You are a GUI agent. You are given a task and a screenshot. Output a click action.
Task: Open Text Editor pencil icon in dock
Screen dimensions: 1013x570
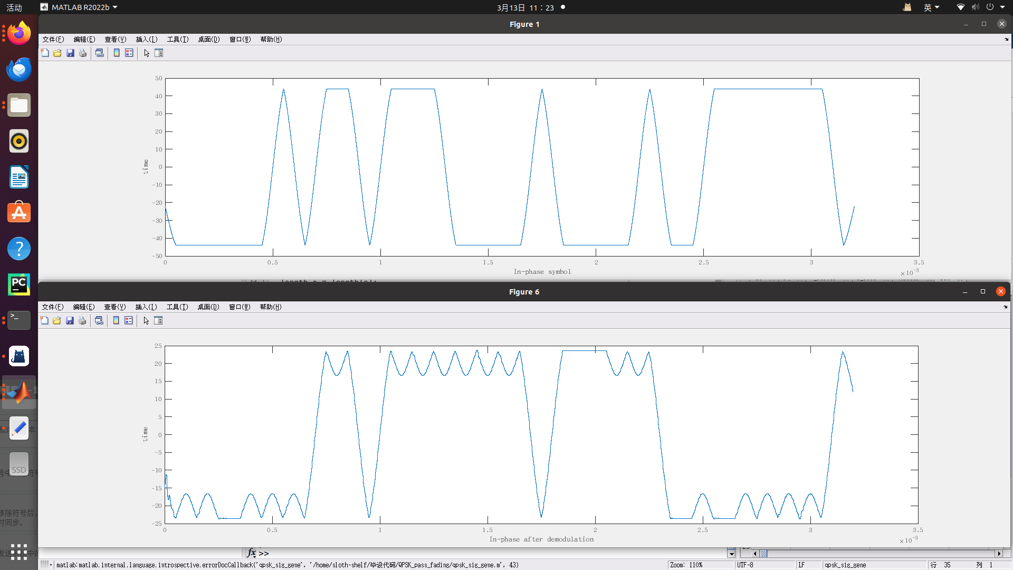19,428
